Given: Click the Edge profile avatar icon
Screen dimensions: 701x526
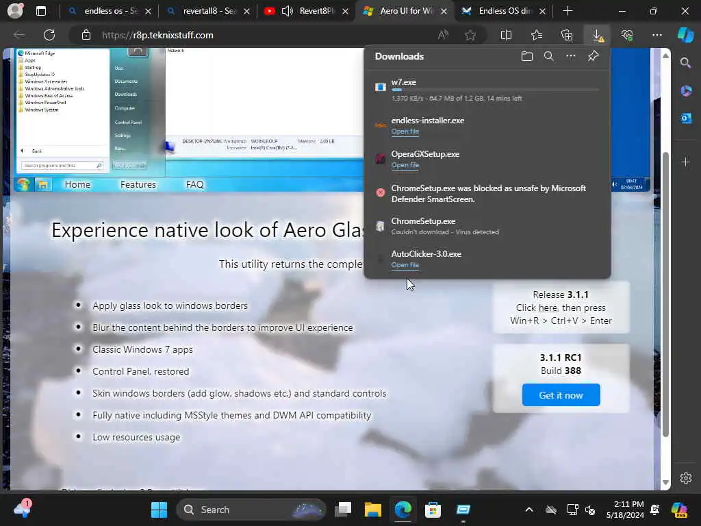Looking at the screenshot, I should tap(15, 11).
